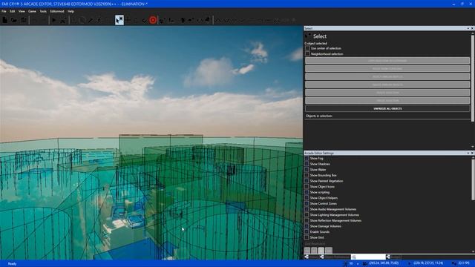Click the checkmark toolbar icon
Image resolution: width=475 pixels, height=267 pixels.
145,20
